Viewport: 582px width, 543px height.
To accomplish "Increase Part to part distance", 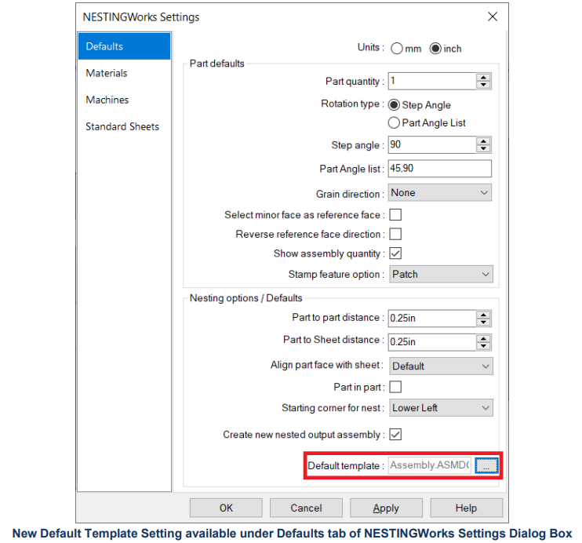I will pos(483,315).
